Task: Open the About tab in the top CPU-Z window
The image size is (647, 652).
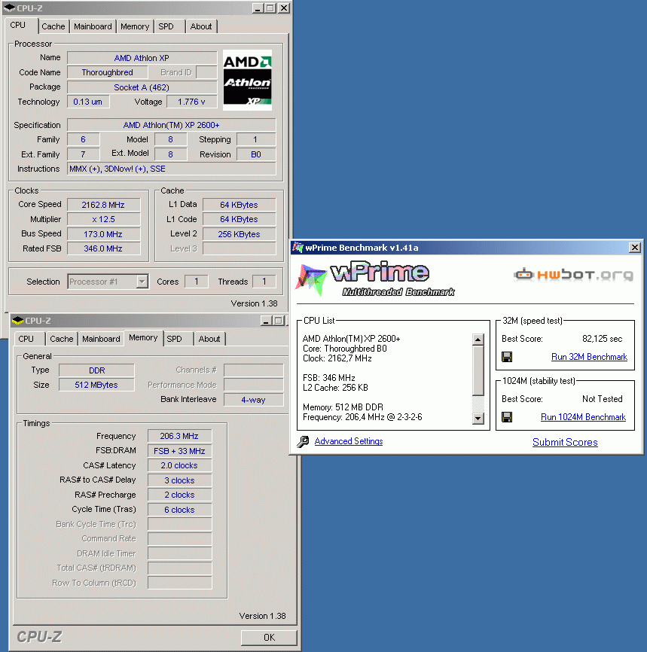Action: coord(201,26)
